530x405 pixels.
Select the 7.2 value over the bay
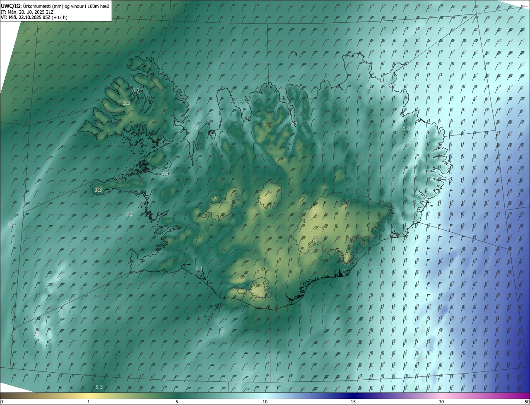(x=129, y=214)
